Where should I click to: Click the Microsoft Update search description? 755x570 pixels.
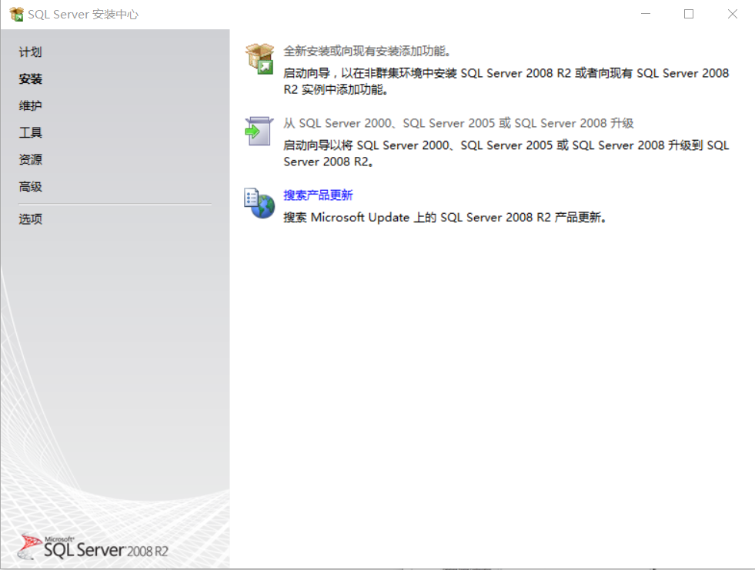pos(444,218)
